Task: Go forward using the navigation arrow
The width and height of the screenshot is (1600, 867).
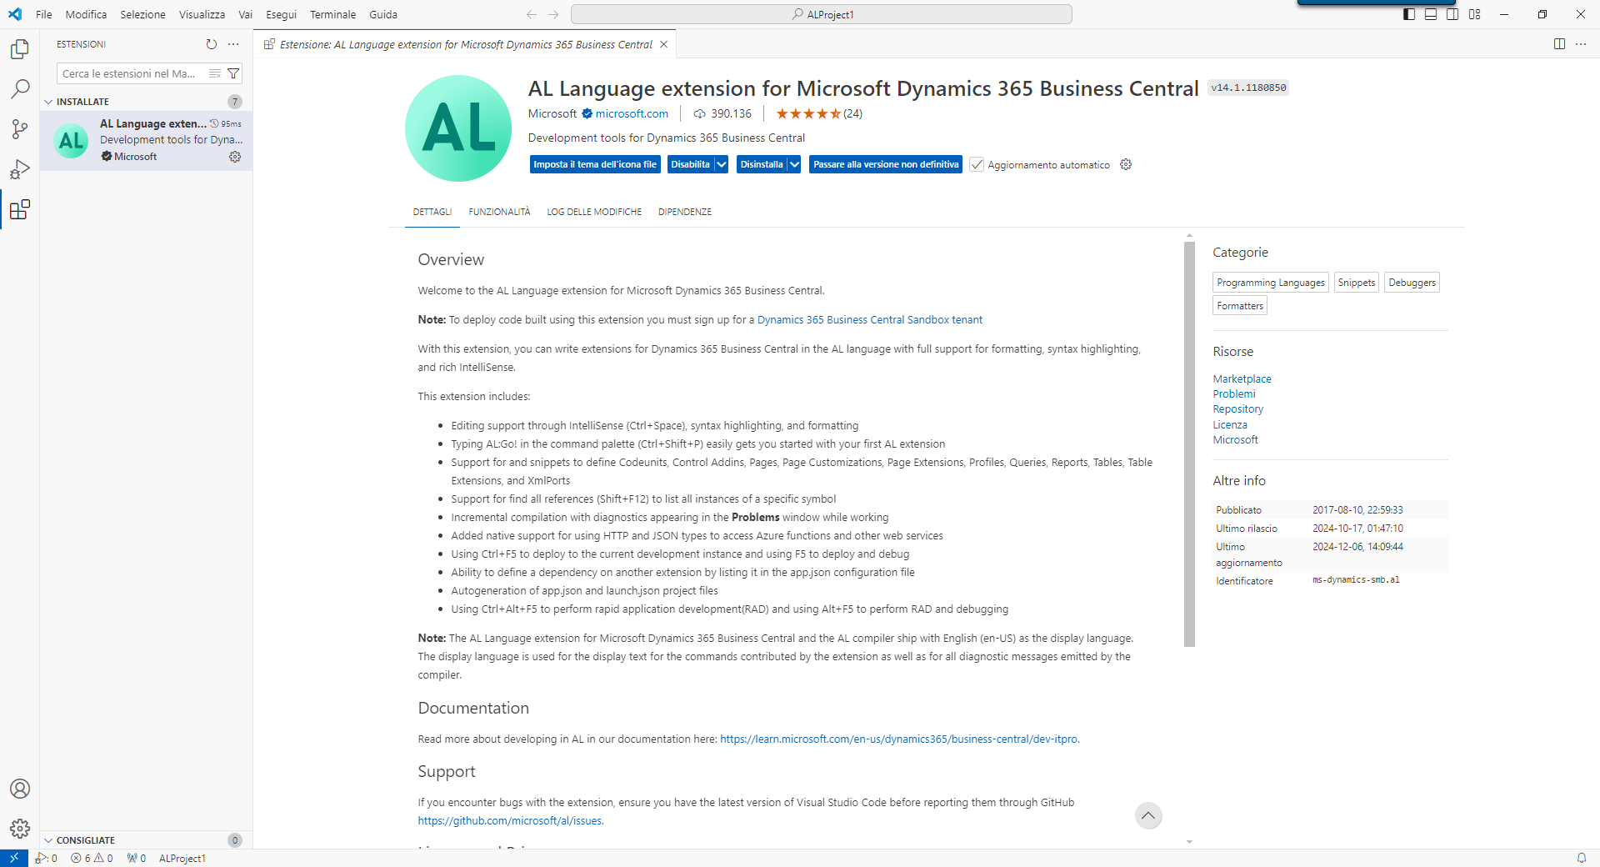Action: (553, 14)
